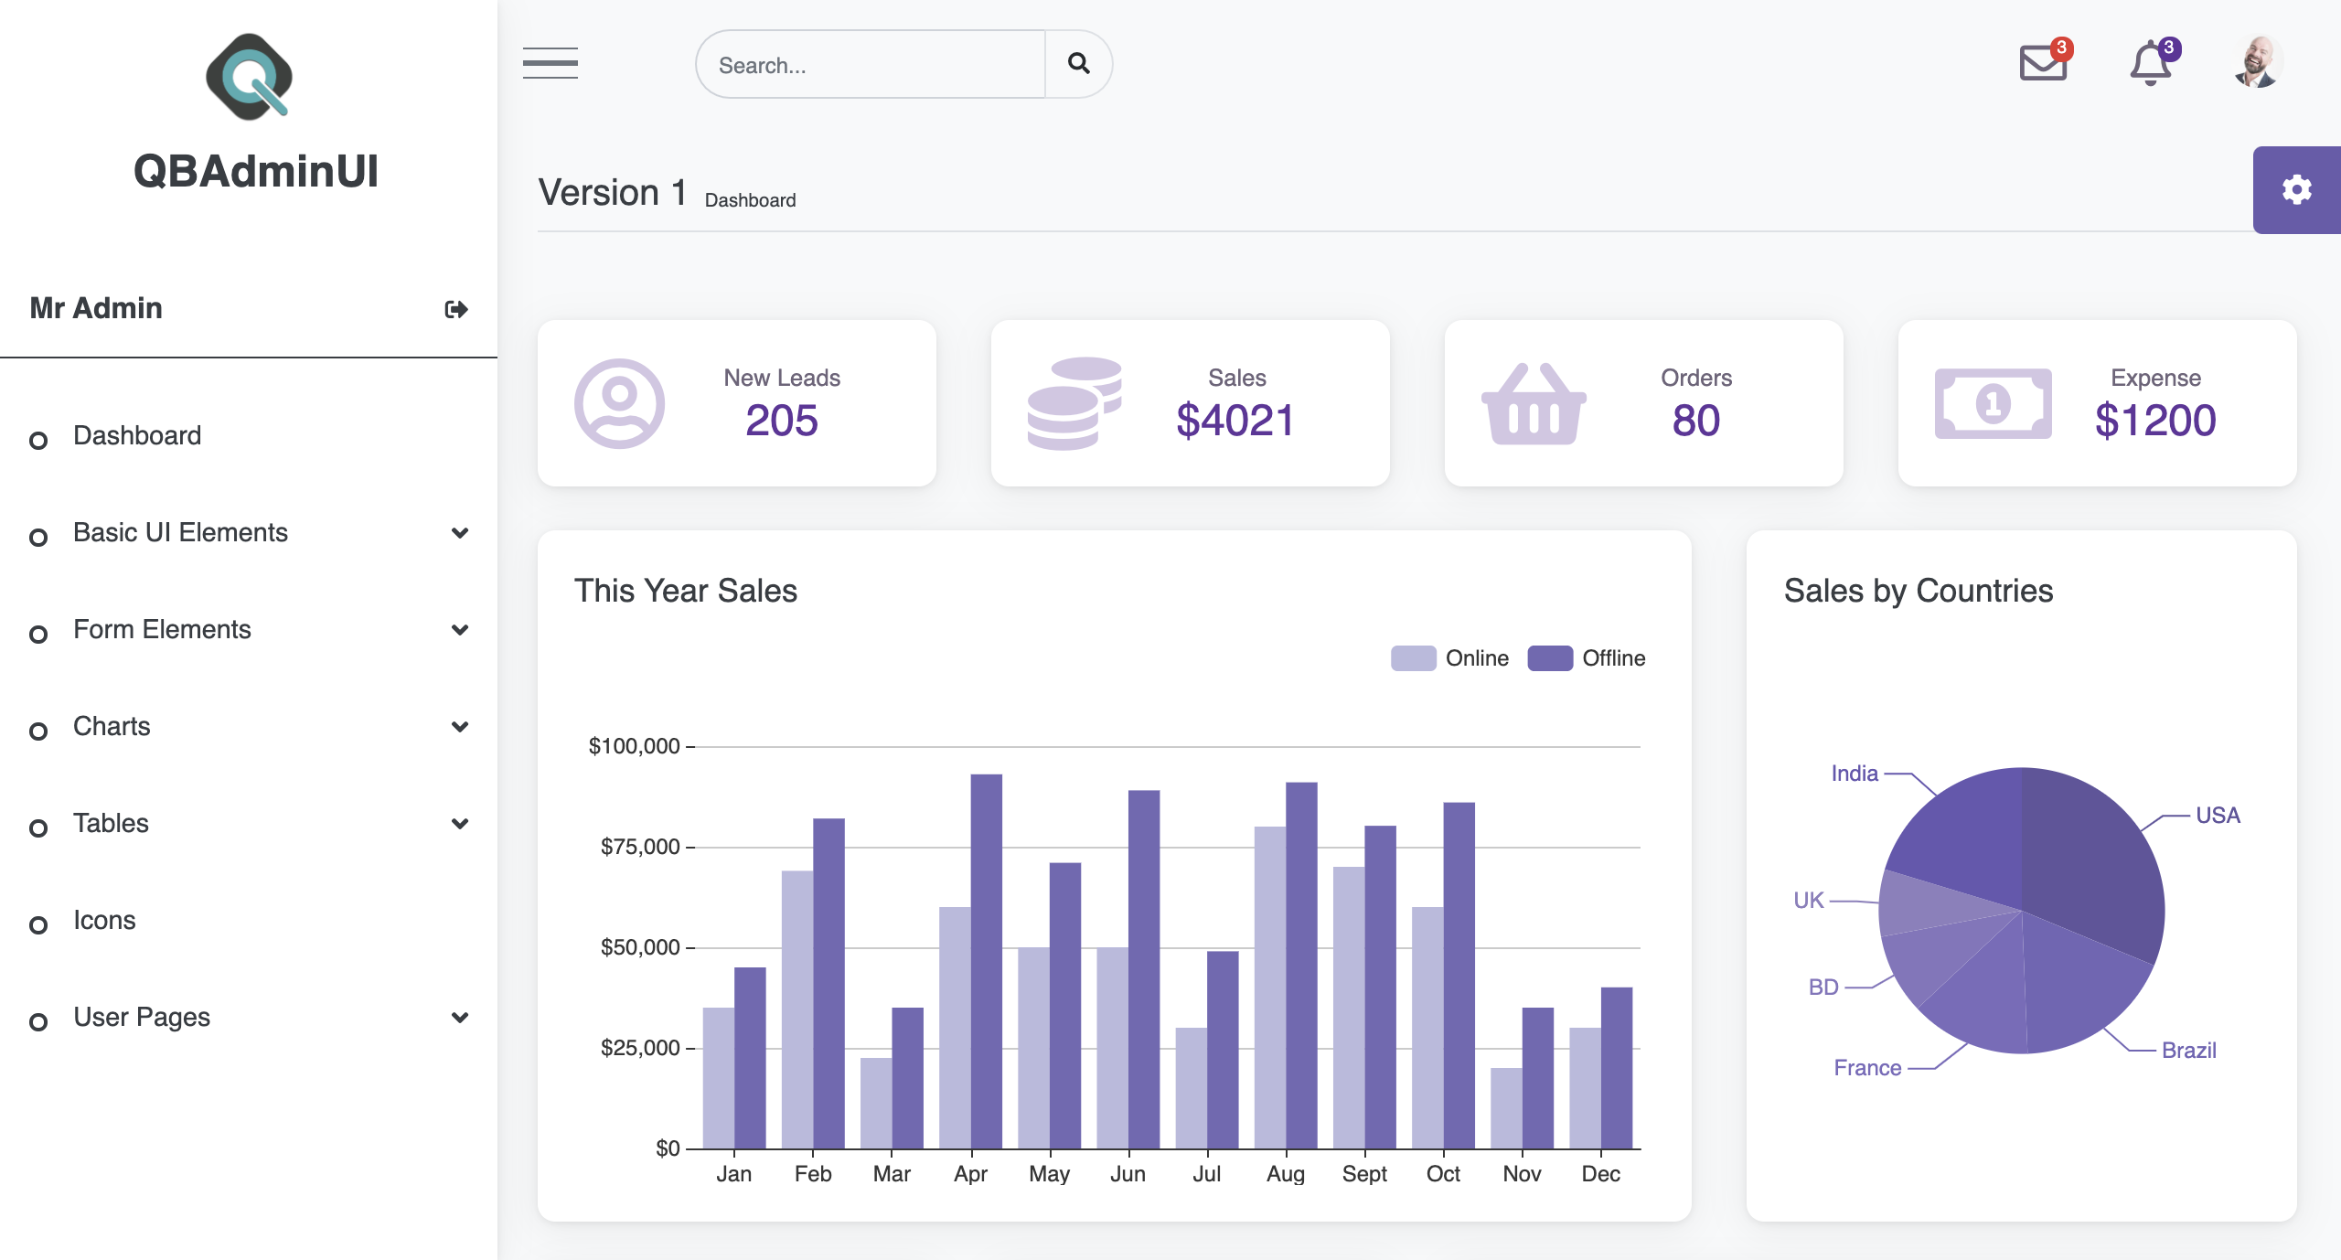This screenshot has height=1260, width=2341.
Task: Open the purple settings gear panel
Action: pyautogui.click(x=2296, y=190)
